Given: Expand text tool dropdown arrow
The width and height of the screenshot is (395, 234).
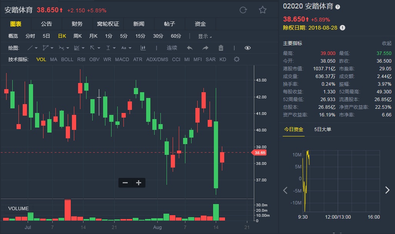Looking at the screenshot, I should point(130,48).
